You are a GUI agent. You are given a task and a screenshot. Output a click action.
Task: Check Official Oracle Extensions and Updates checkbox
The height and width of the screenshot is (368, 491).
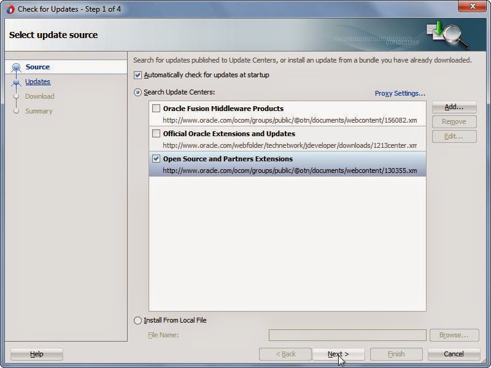coord(156,134)
